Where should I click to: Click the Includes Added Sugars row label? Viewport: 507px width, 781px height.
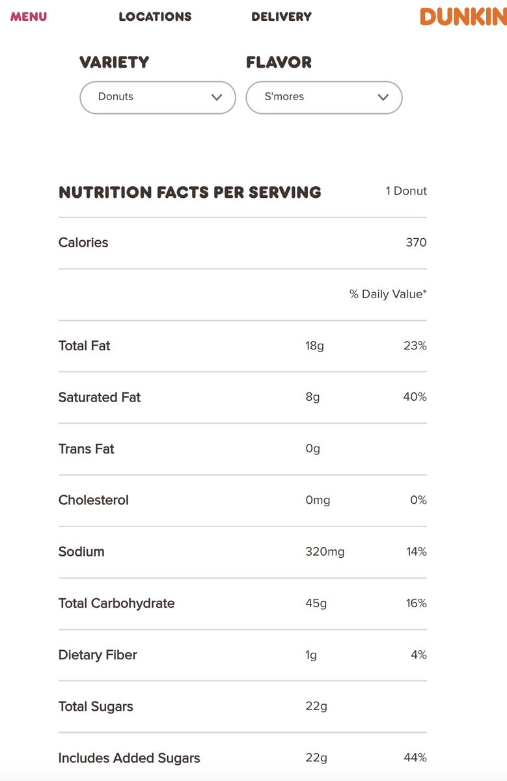pyautogui.click(x=129, y=758)
